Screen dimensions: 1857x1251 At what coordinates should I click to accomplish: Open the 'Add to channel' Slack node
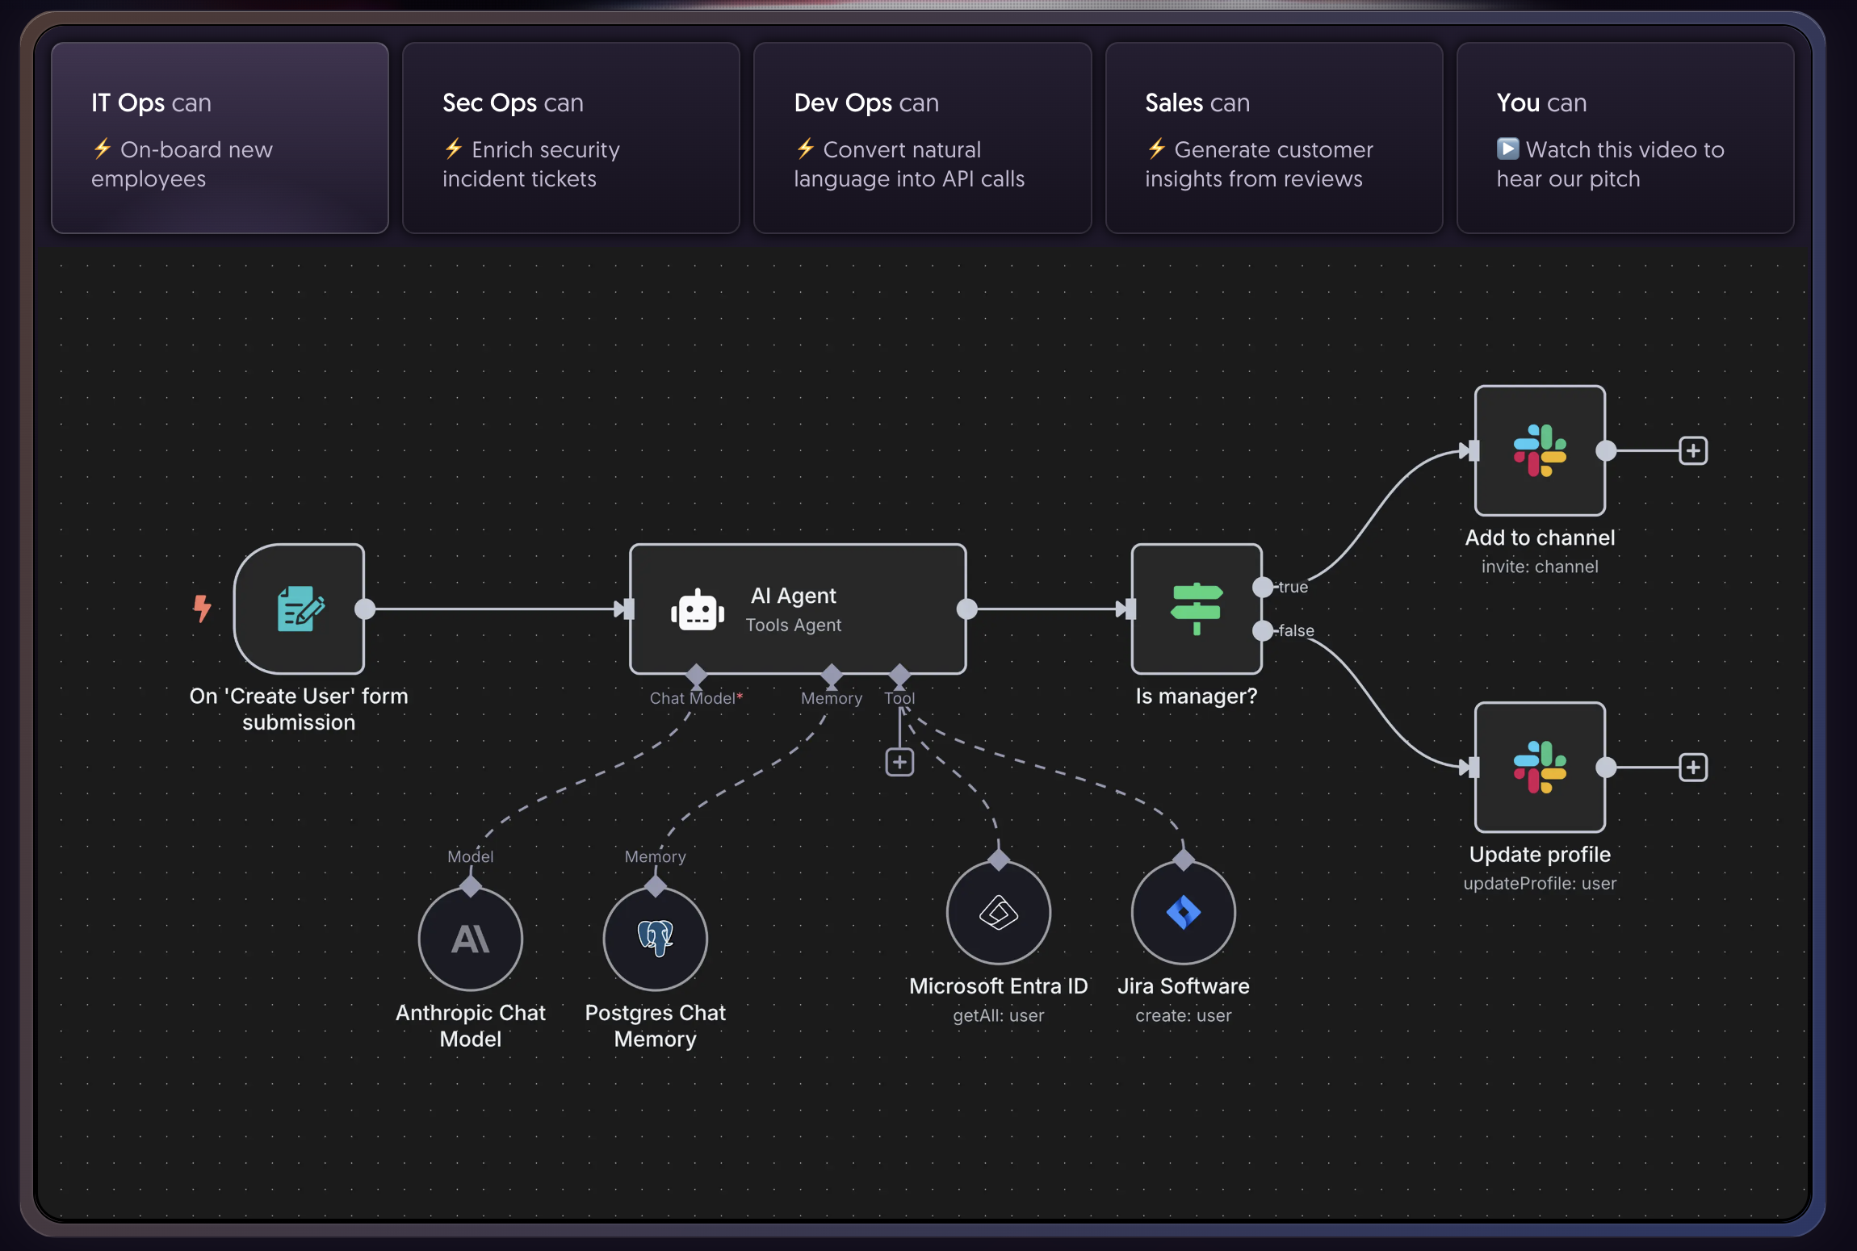(x=1539, y=450)
